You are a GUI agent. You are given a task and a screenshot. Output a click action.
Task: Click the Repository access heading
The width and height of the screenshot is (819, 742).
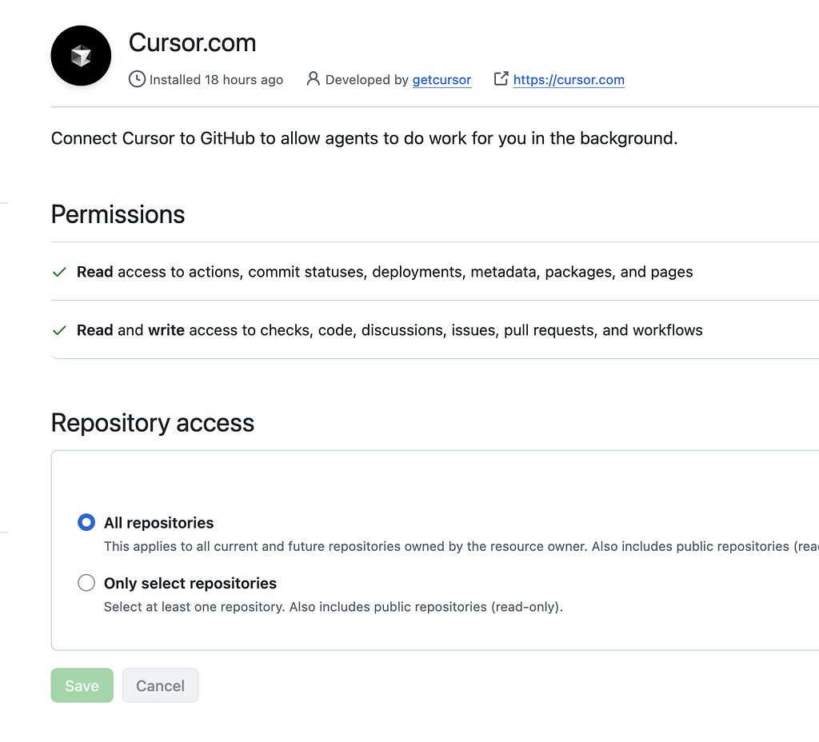tap(153, 422)
